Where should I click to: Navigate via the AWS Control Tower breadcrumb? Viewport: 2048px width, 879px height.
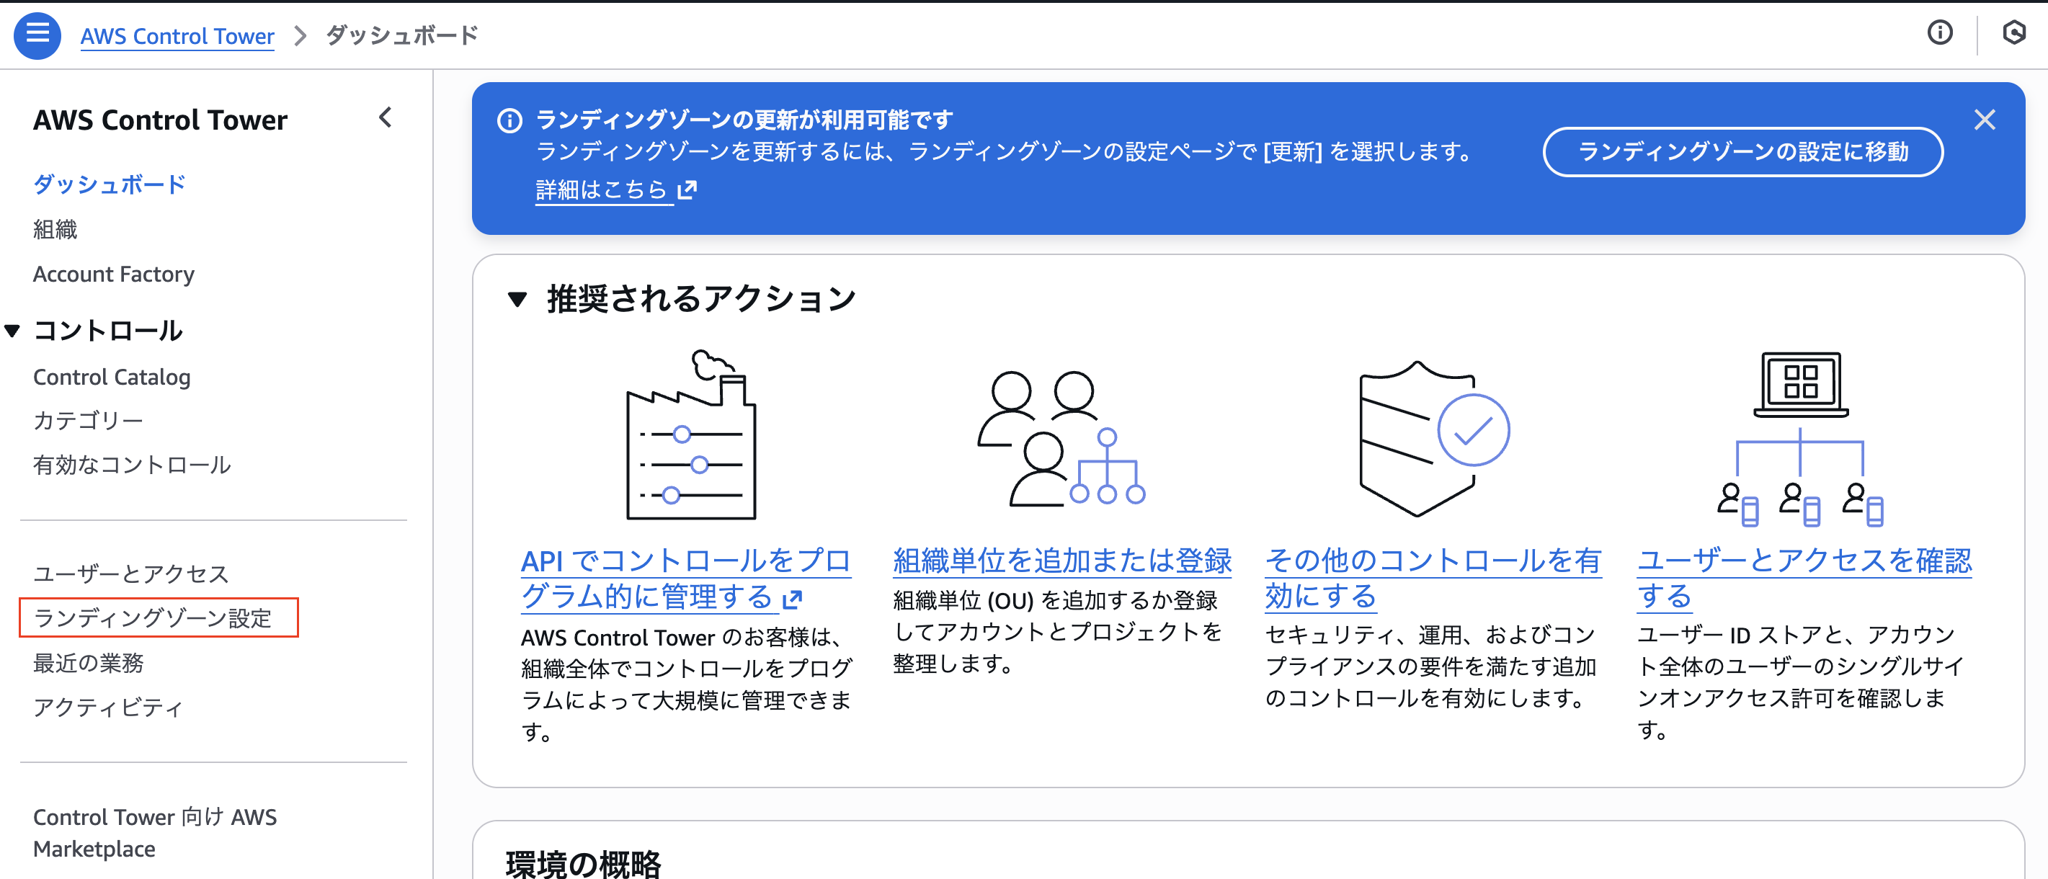point(177,35)
